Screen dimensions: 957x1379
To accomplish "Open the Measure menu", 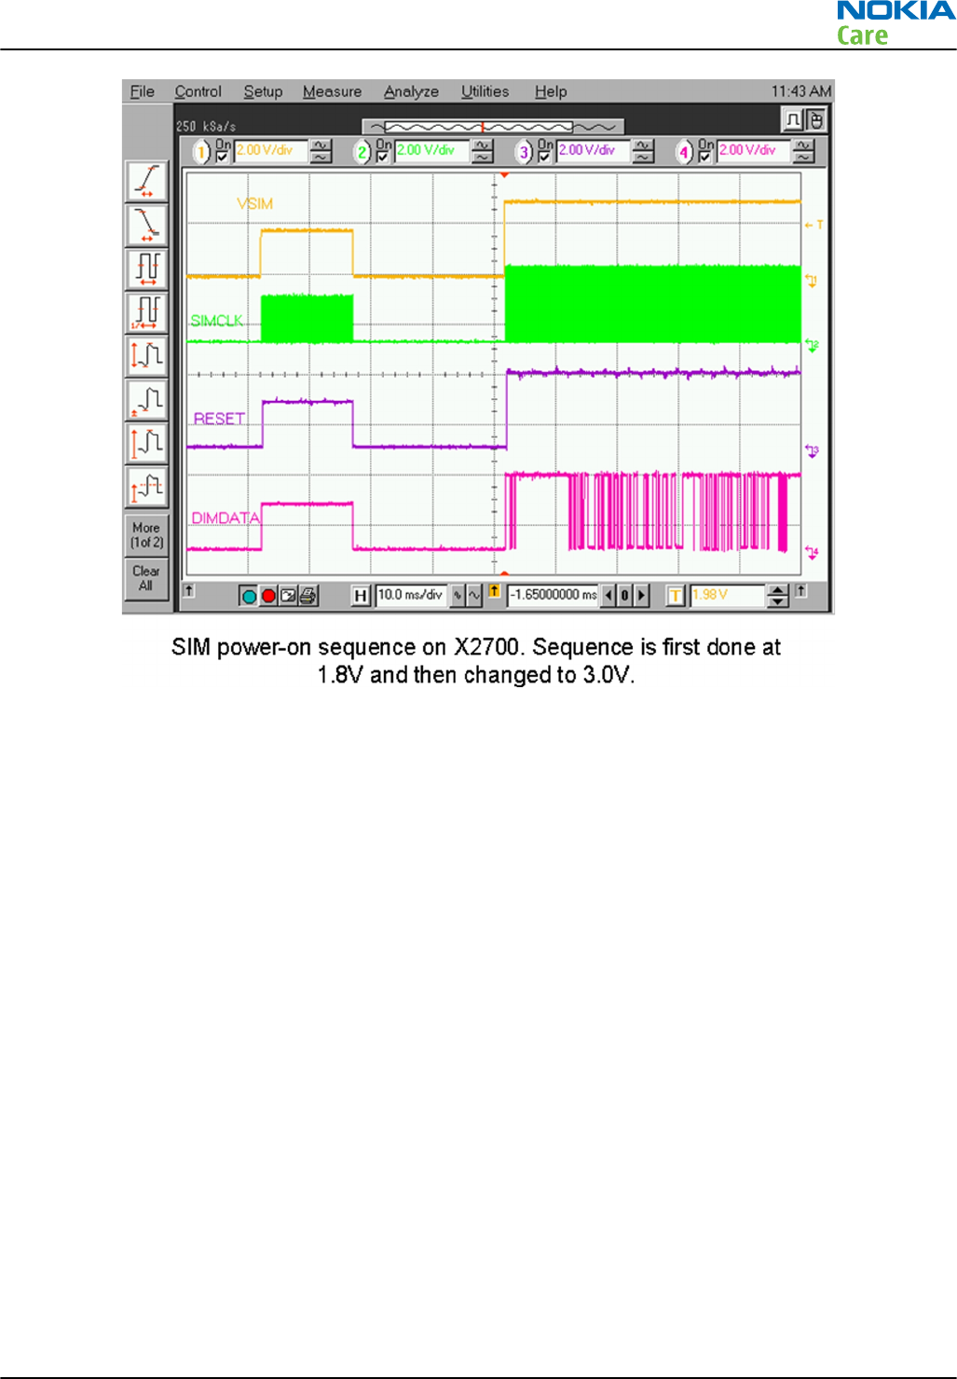I will pos(332,91).
